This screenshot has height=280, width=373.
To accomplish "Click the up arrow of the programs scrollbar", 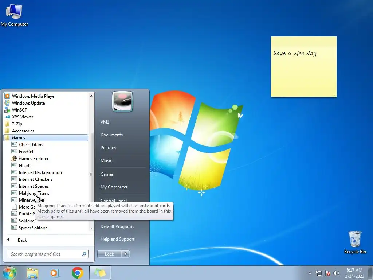I will (x=91, y=96).
